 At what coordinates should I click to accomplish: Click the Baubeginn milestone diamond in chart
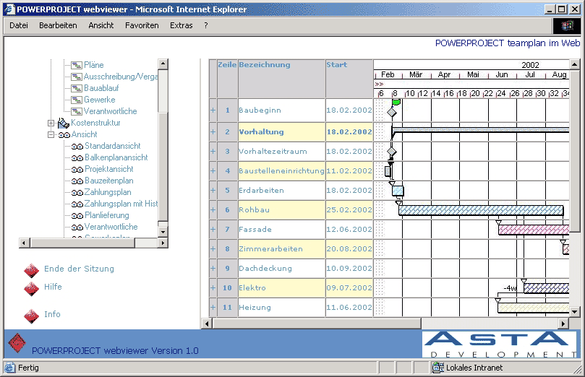[392, 113]
